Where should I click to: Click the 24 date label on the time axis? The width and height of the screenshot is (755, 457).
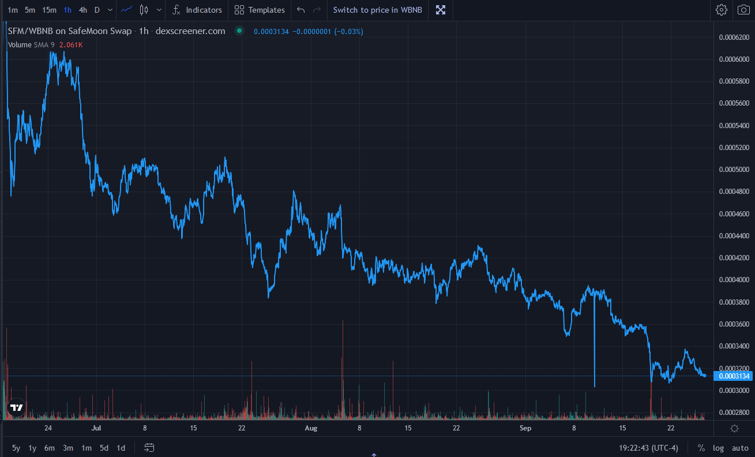click(48, 428)
